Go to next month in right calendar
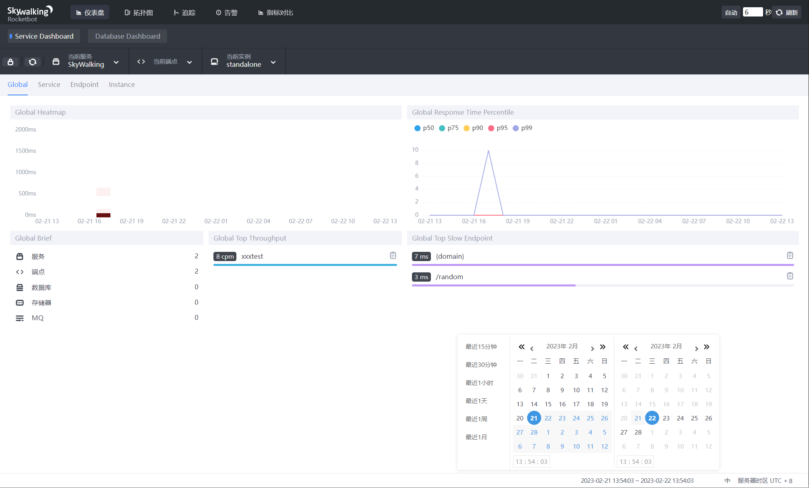Viewport: 809px width, 488px height. (x=696, y=348)
